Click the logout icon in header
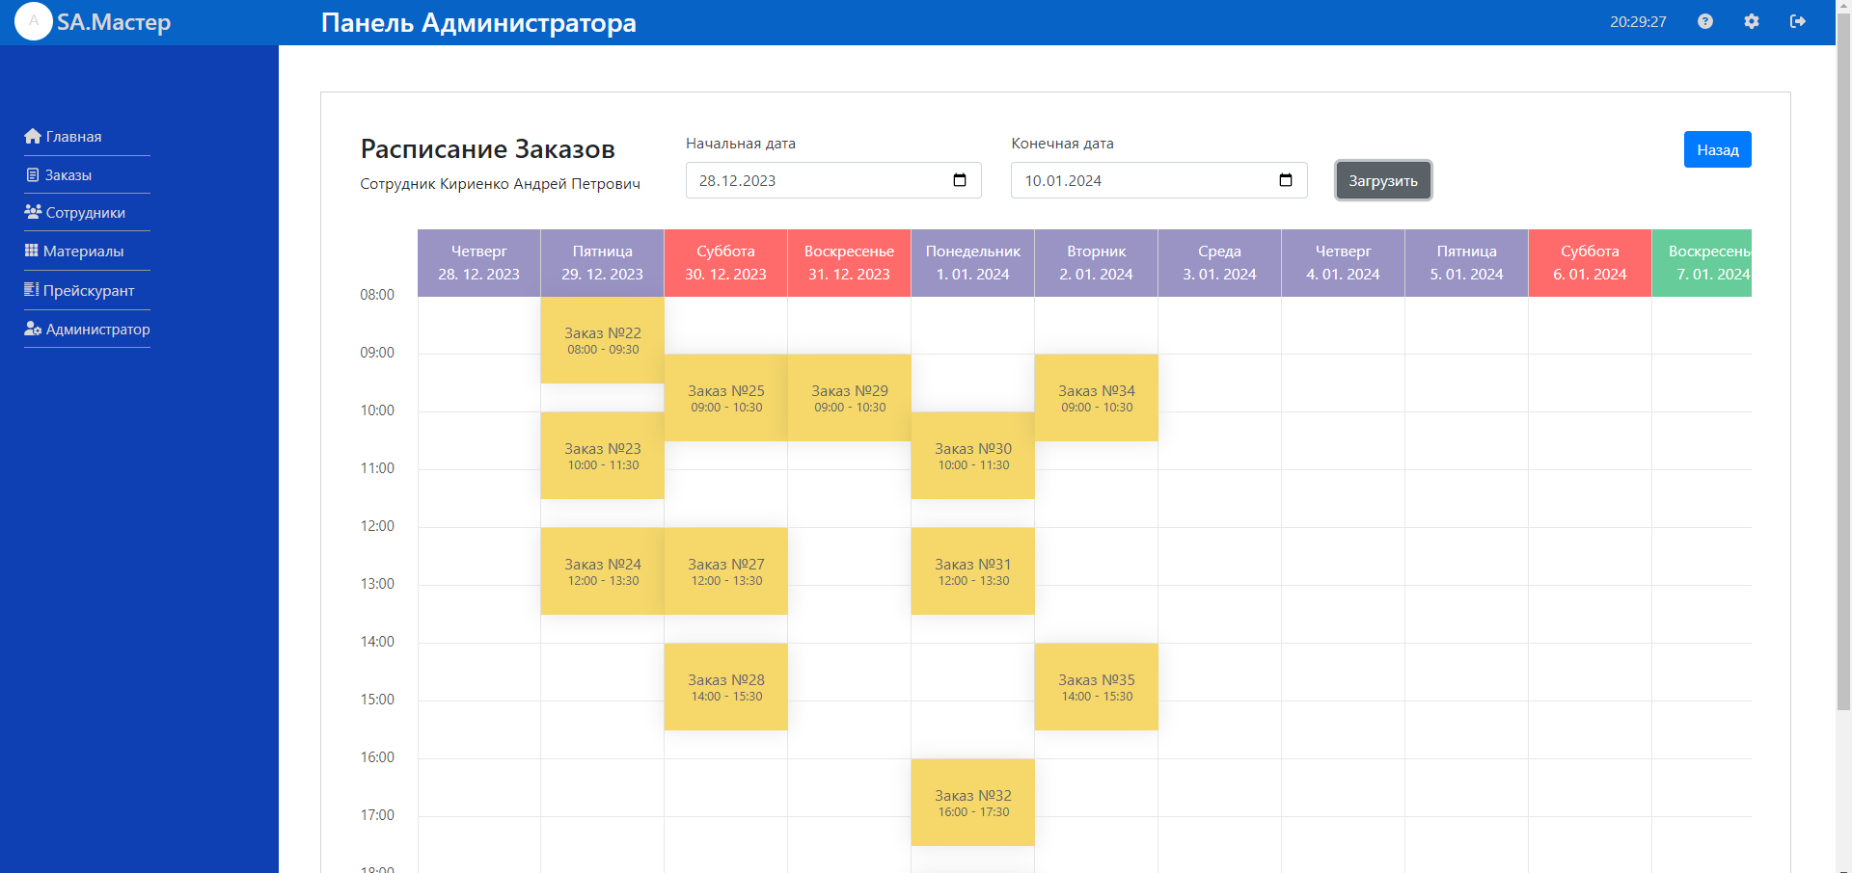 coord(1797,21)
